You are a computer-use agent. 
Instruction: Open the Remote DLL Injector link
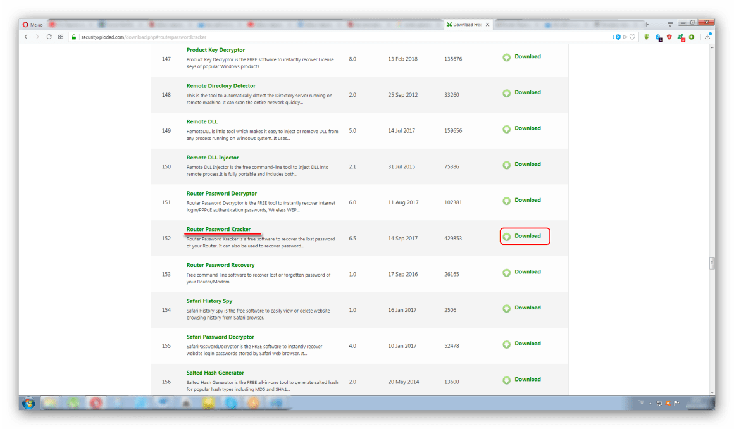tap(213, 158)
